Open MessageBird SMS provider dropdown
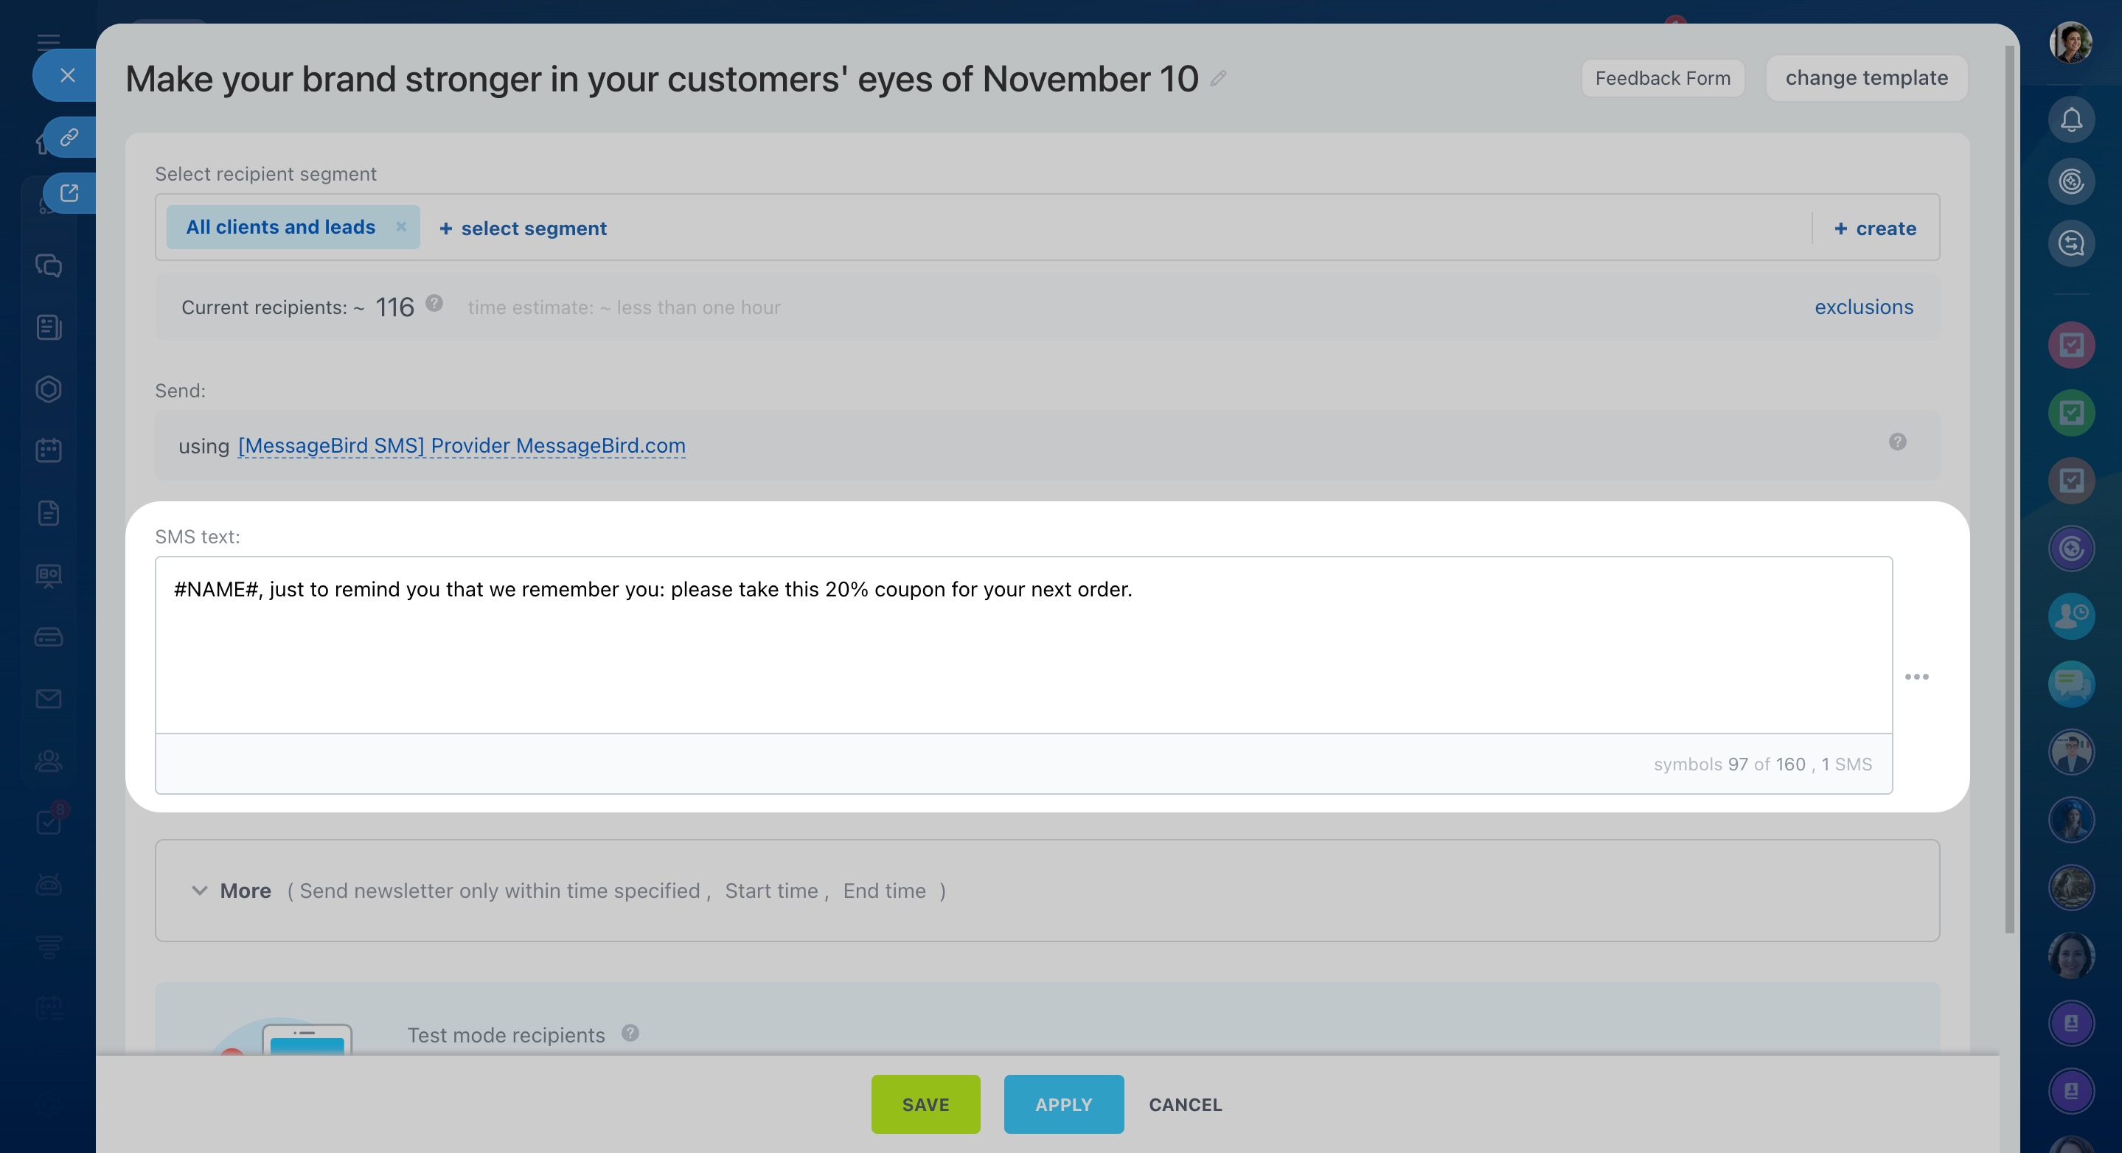This screenshot has height=1153, width=2122. click(x=462, y=445)
